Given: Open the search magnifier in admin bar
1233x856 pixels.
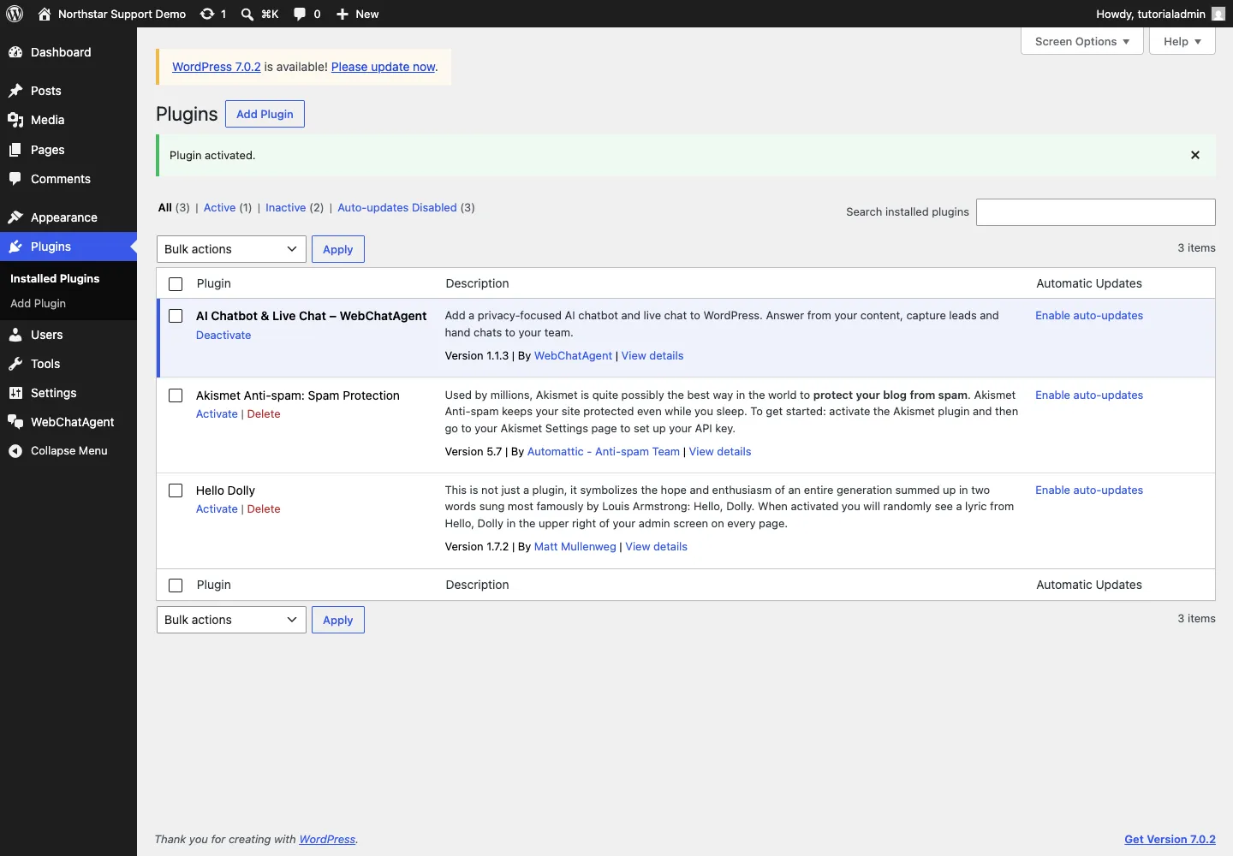Looking at the screenshot, I should click(247, 14).
